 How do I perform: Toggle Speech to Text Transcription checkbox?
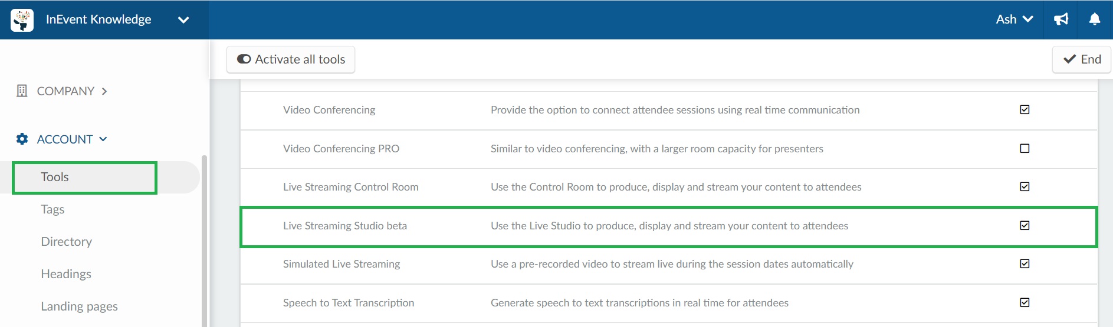1025,302
